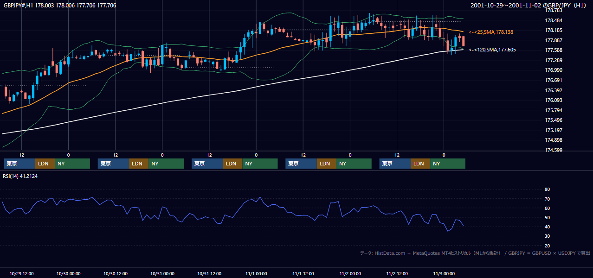Click the RSI 70 level label
593x278 pixels.
click(x=547, y=199)
